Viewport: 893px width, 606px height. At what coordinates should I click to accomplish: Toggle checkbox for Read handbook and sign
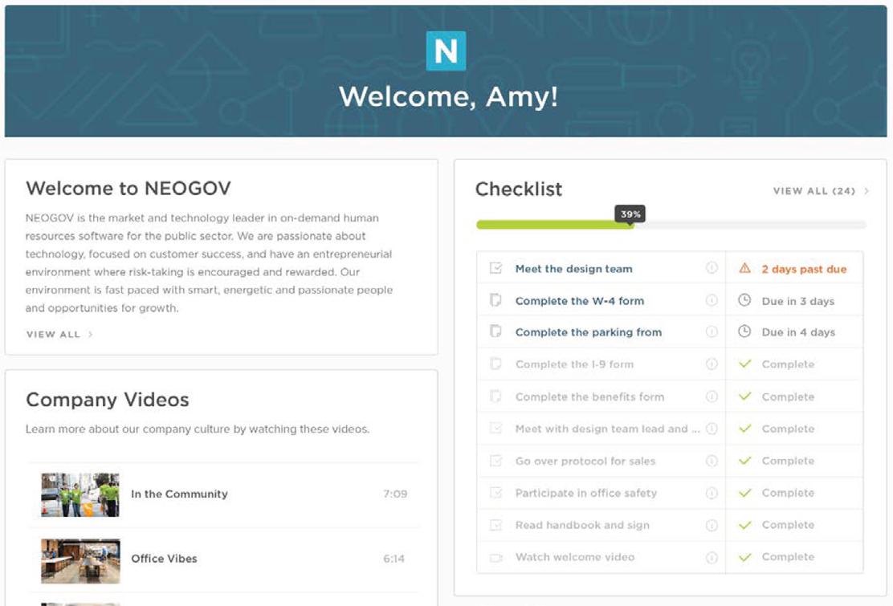496,525
